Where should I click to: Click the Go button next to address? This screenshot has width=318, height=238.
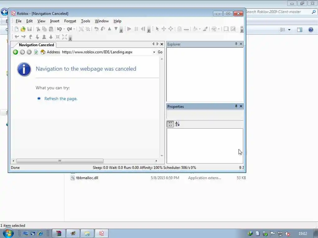tap(160, 52)
